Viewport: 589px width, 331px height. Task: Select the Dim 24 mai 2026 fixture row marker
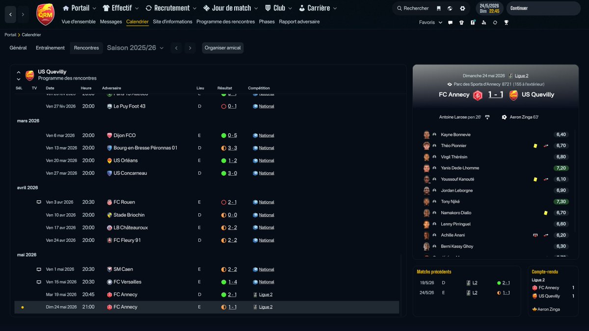(x=23, y=307)
